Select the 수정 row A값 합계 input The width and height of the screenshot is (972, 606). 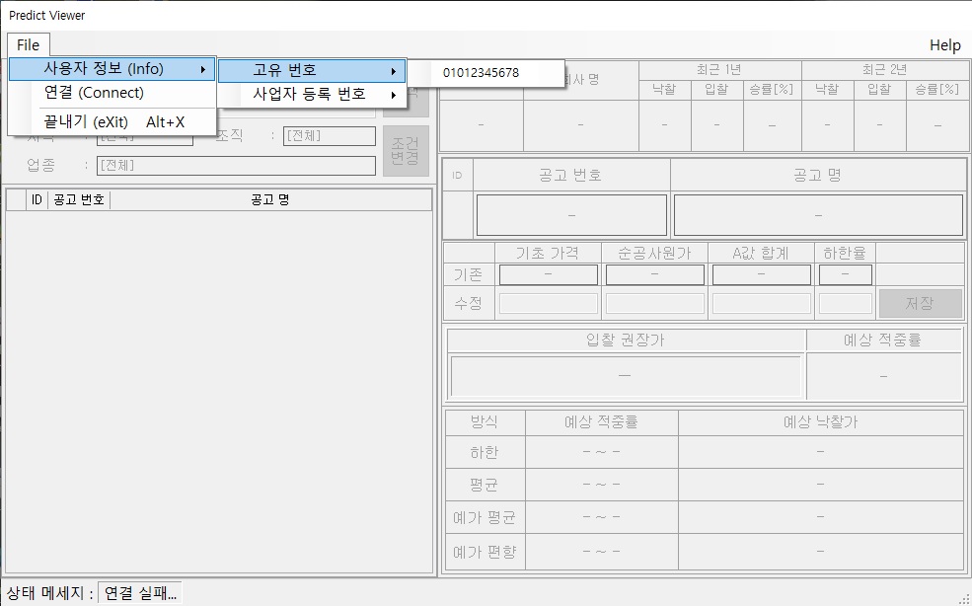pyautogui.click(x=761, y=304)
